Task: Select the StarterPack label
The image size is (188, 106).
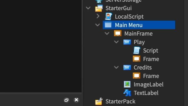Action: point(120,101)
